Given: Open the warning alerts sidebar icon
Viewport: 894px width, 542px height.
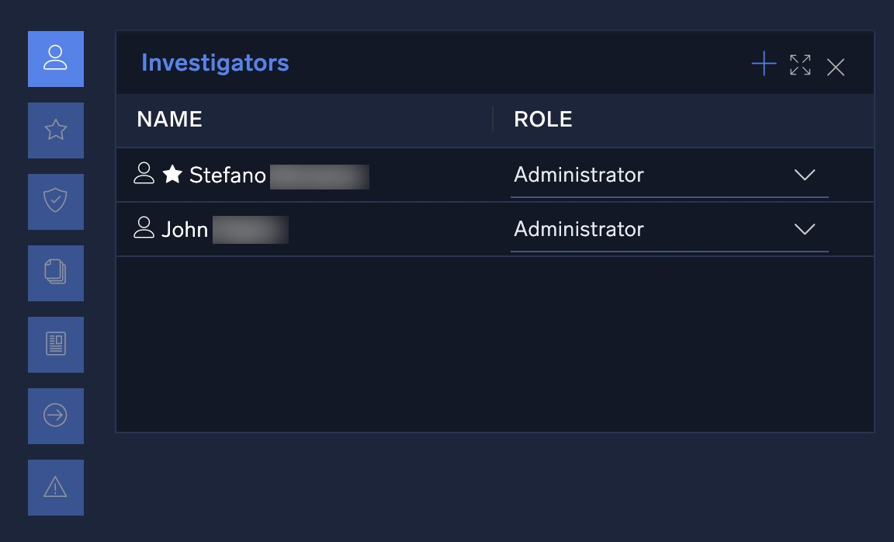Looking at the screenshot, I should (55, 488).
